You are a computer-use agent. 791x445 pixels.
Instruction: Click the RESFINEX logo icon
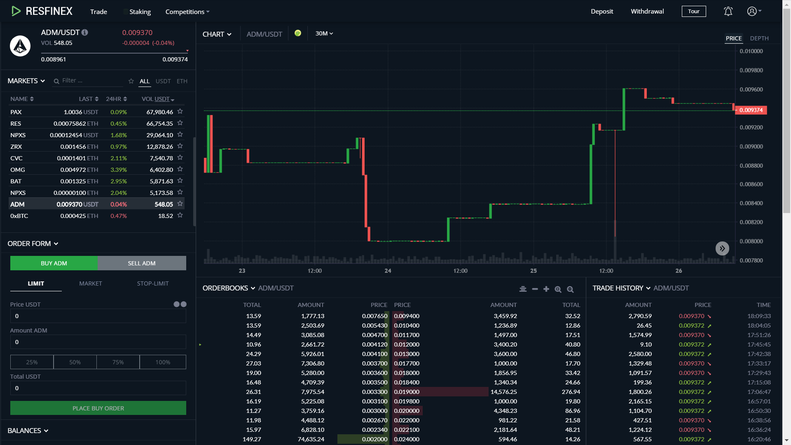click(16, 11)
